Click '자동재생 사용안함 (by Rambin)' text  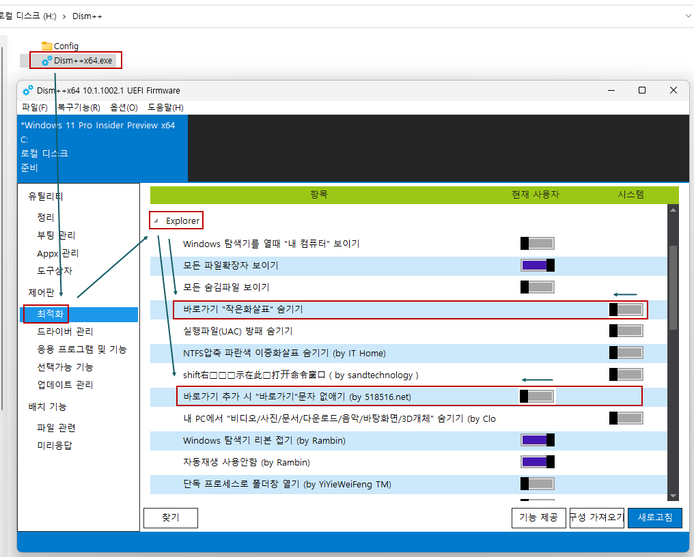click(x=247, y=462)
